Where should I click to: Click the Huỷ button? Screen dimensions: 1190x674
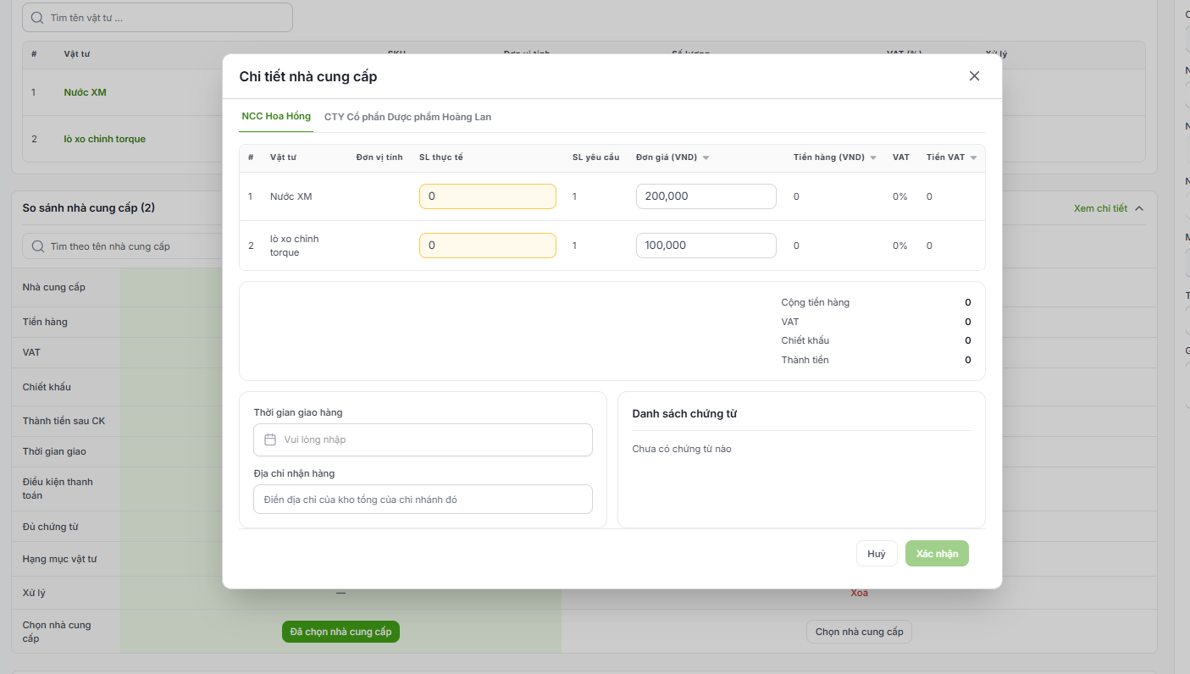tap(877, 554)
